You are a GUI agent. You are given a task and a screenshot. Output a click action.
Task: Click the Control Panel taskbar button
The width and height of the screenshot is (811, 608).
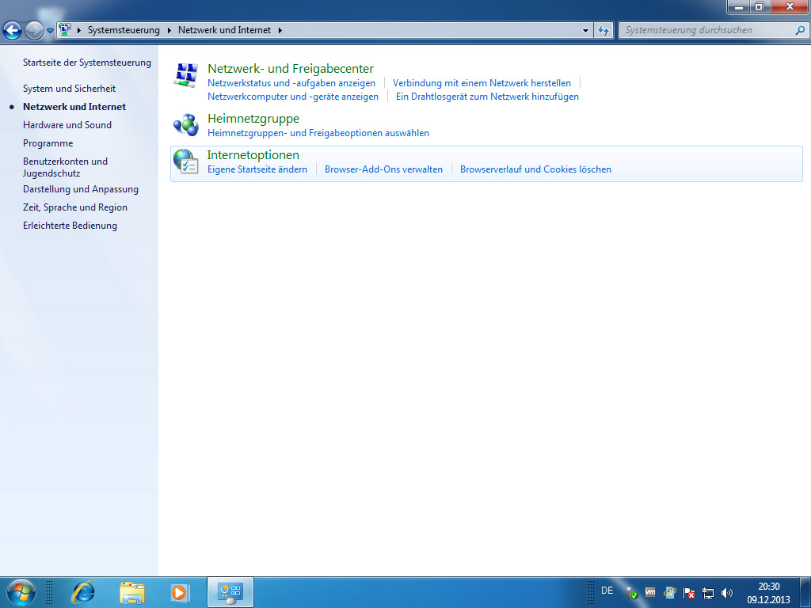point(230,592)
